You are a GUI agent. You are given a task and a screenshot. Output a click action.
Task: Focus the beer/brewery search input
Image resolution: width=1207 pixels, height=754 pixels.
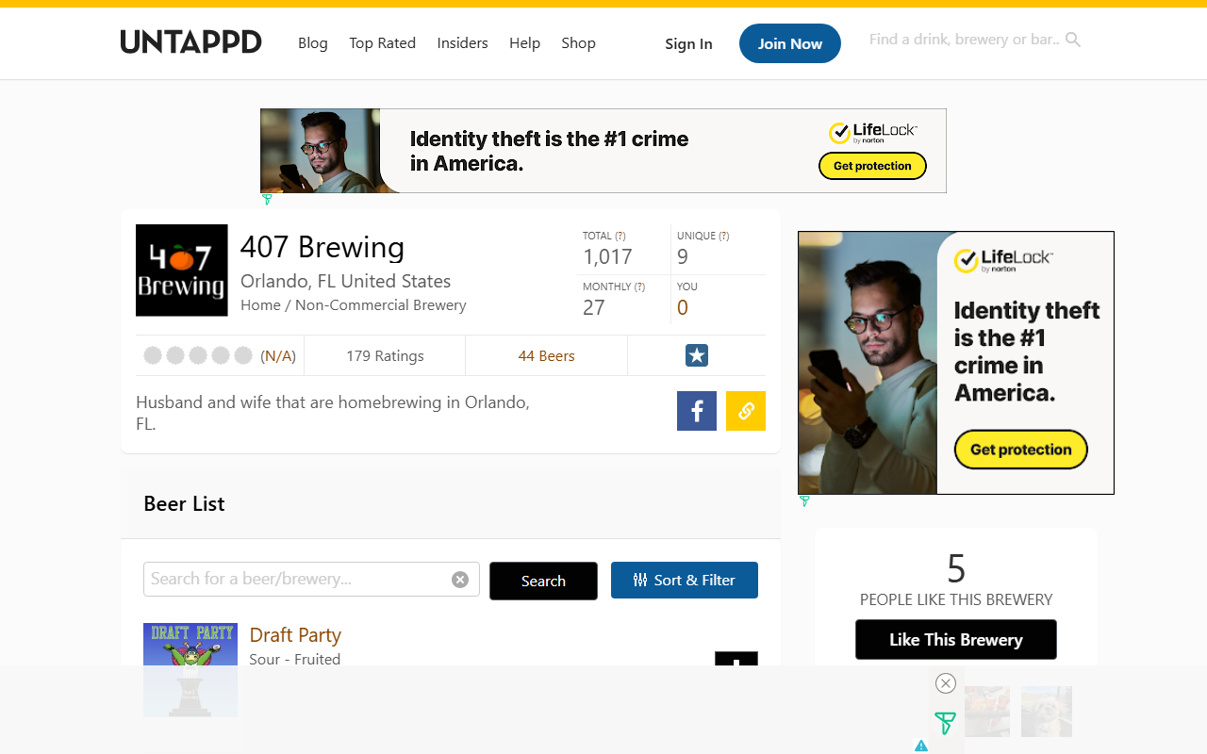tap(311, 579)
